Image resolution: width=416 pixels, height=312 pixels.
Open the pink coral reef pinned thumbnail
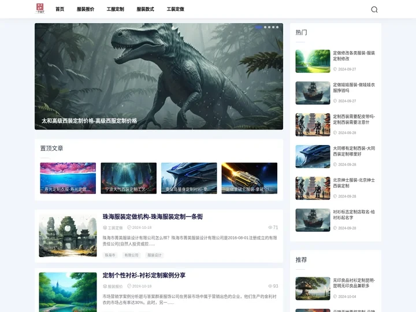coord(68,178)
